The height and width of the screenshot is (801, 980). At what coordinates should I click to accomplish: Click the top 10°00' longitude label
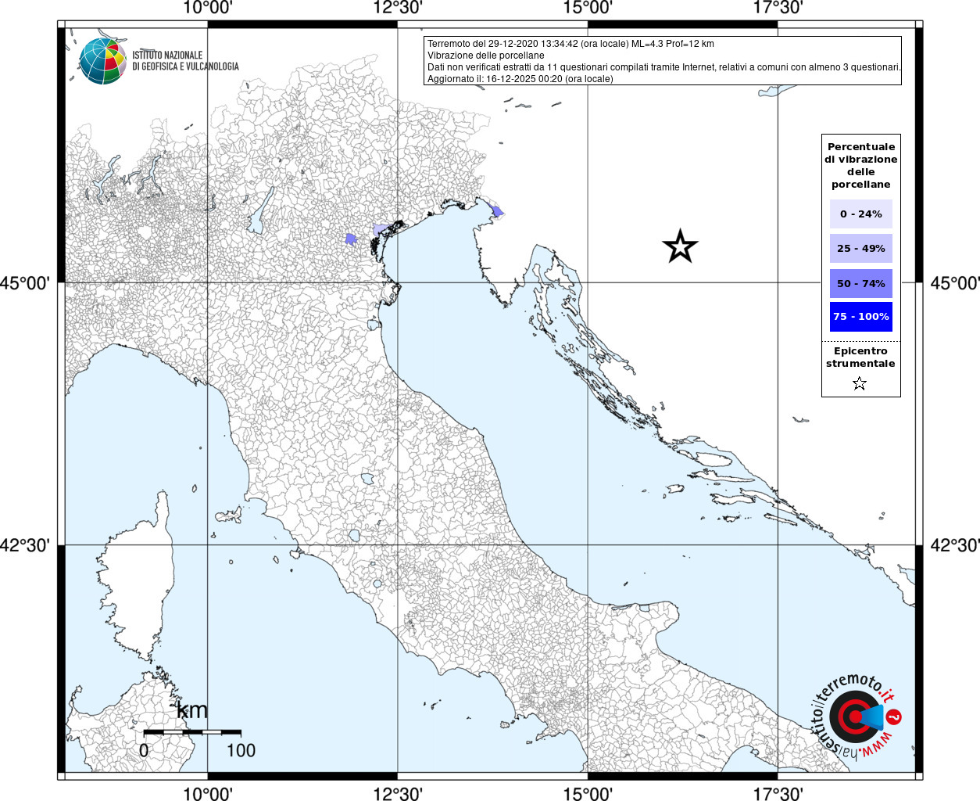click(208, 8)
